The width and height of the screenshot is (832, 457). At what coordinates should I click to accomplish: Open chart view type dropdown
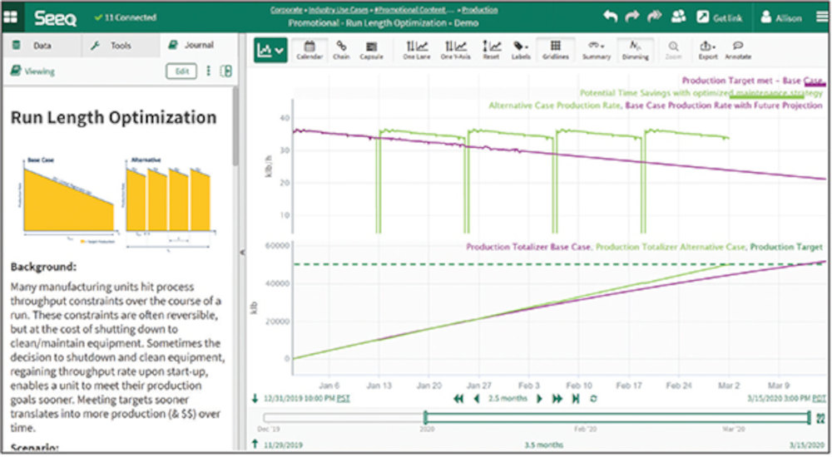[x=270, y=51]
